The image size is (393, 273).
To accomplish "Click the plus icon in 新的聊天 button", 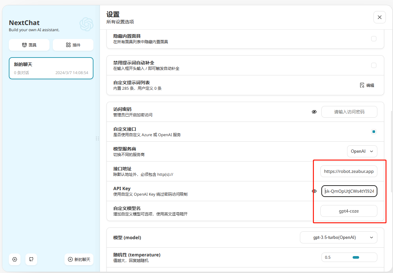I will 70,259.
